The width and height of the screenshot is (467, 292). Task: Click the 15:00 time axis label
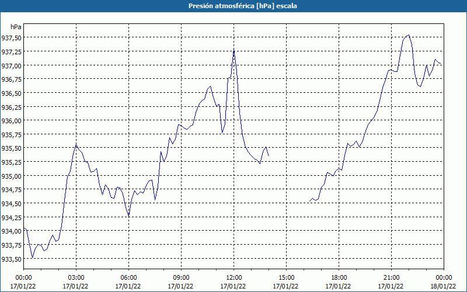[286, 282]
